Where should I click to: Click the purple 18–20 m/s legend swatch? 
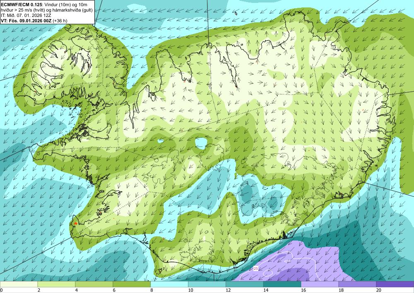[x=357, y=284]
